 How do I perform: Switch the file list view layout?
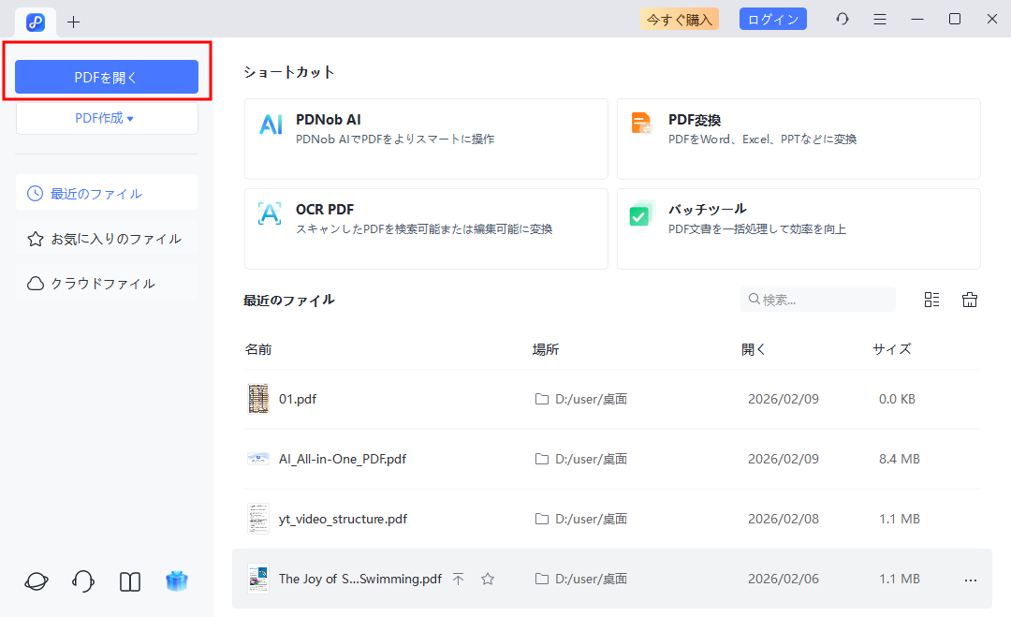click(x=931, y=299)
